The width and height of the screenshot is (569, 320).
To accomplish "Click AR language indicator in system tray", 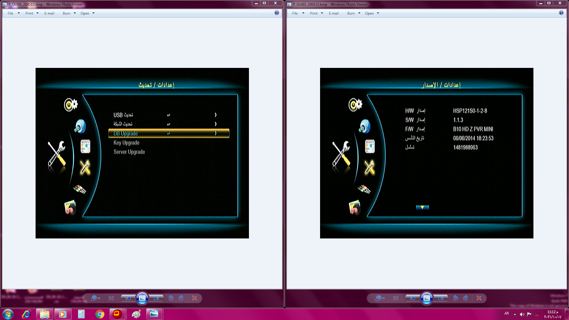I will click(506, 314).
